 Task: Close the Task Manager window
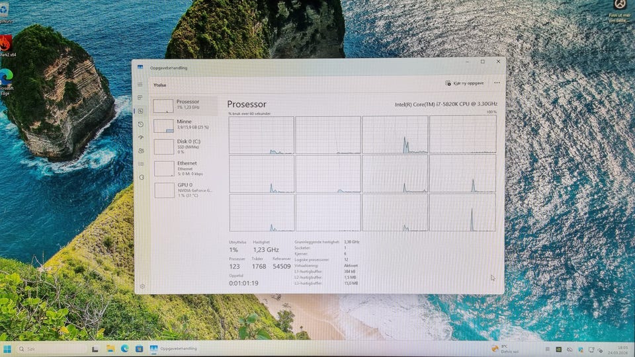click(x=498, y=61)
